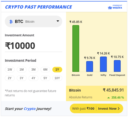Click the Bitcoin logo icon in the selector

coord(11,22)
